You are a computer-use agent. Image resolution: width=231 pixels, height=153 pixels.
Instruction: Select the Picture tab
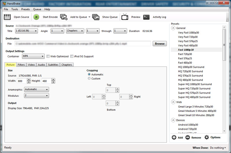point(11,65)
